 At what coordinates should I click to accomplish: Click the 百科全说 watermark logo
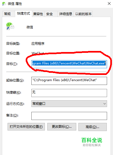[x=92, y=142]
